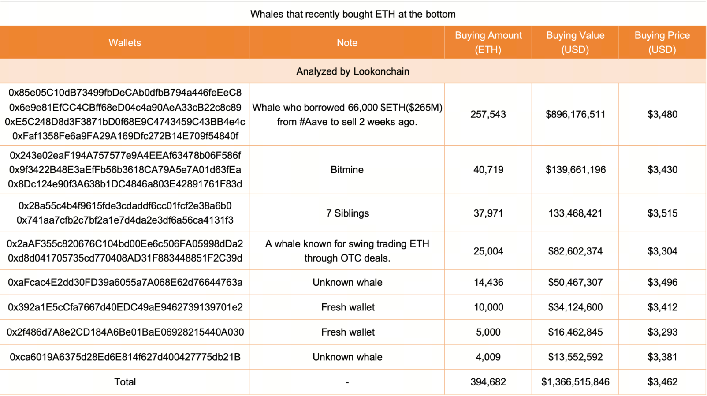Click the 'Buying Amount (ETH)' header

click(488, 42)
